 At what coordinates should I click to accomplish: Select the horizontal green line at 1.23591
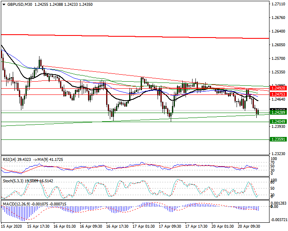pyautogui.click(x=135, y=140)
